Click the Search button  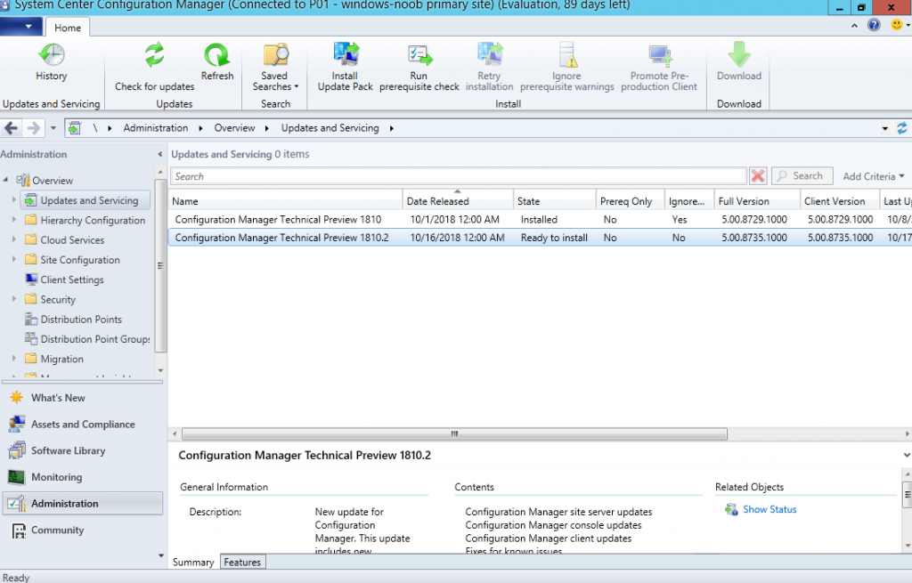coord(802,175)
